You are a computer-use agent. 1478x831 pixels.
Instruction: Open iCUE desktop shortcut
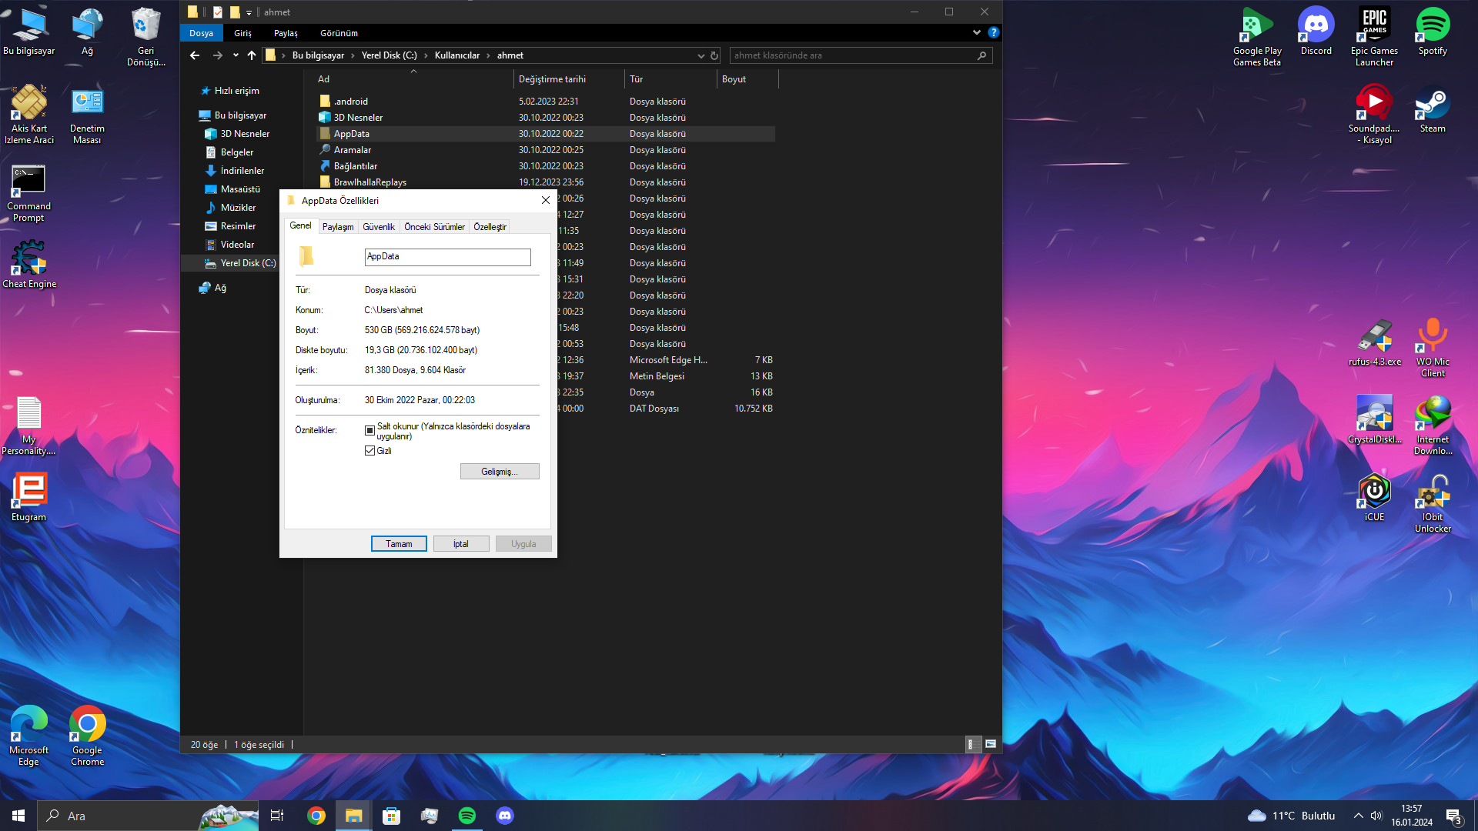click(x=1374, y=497)
